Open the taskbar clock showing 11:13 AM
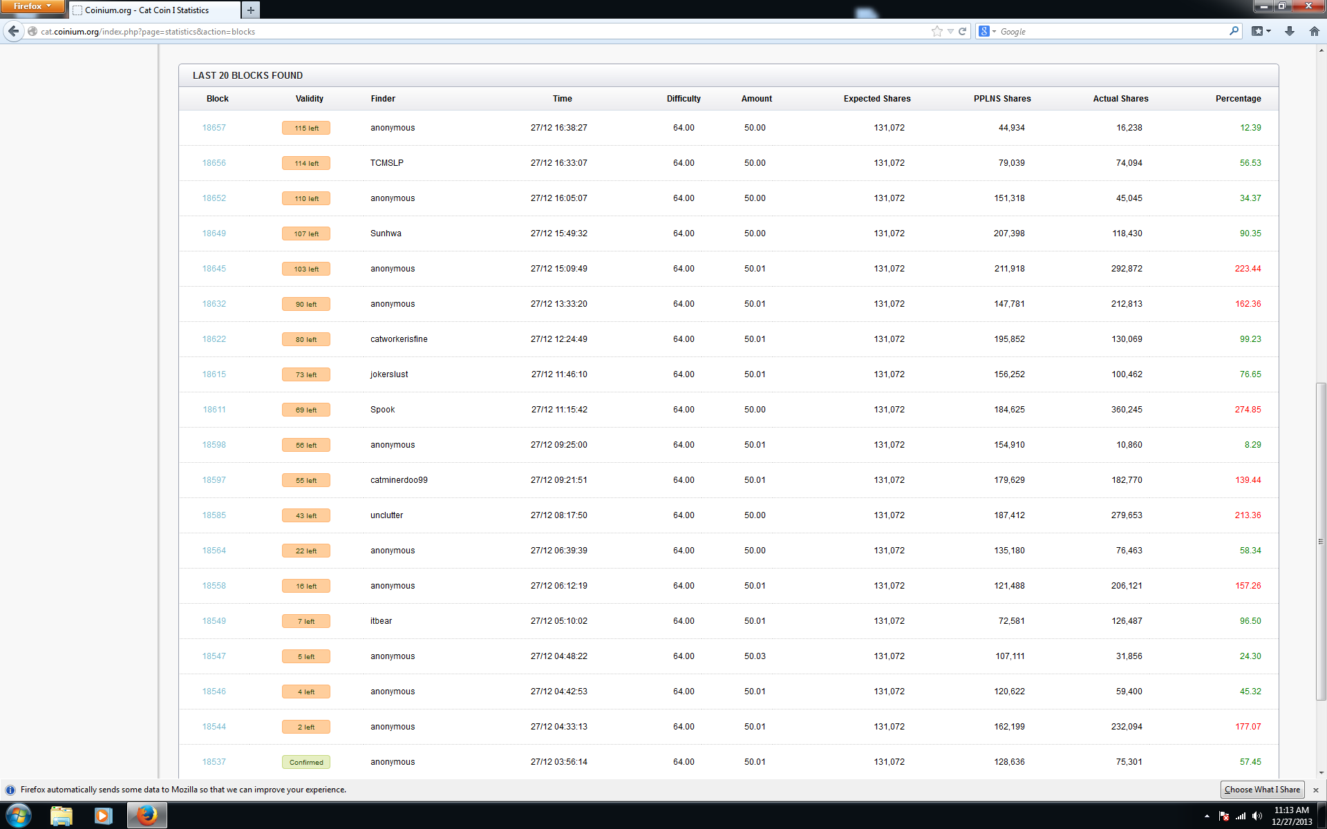 pyautogui.click(x=1292, y=816)
